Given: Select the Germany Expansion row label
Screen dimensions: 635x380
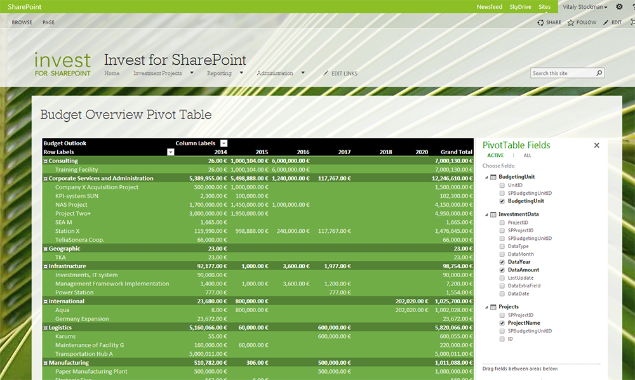Looking at the screenshot, I should (x=82, y=319).
